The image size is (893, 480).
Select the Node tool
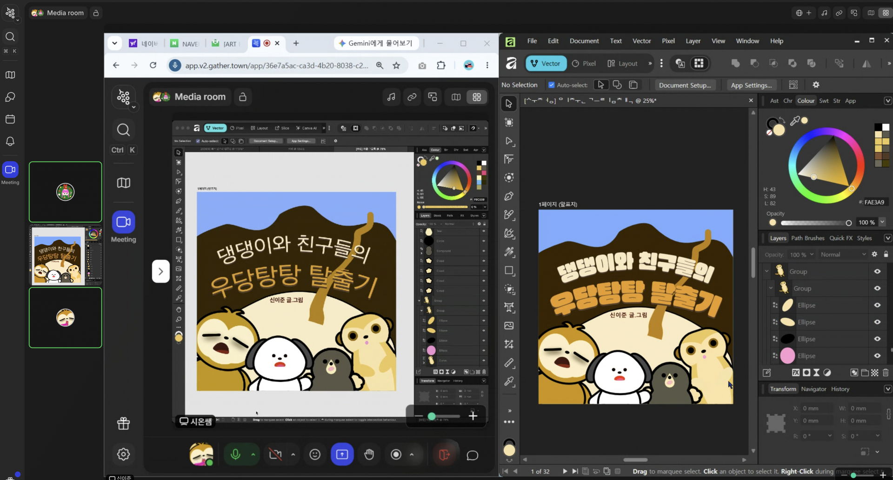pos(509,141)
